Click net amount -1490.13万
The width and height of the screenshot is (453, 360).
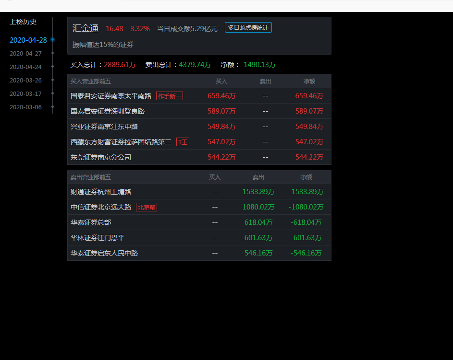pyautogui.click(x=258, y=65)
